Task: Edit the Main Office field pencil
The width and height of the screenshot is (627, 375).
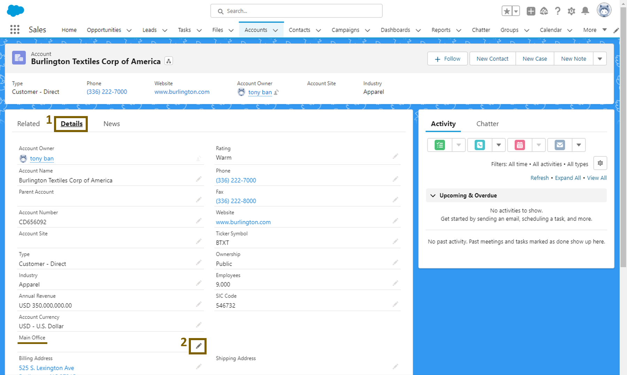Action: click(199, 346)
